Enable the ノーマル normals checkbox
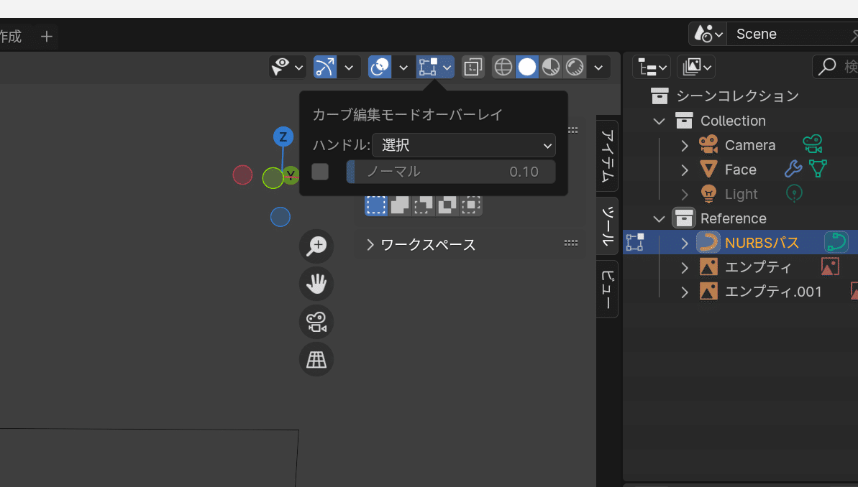This screenshot has width=858, height=487. pos(320,172)
